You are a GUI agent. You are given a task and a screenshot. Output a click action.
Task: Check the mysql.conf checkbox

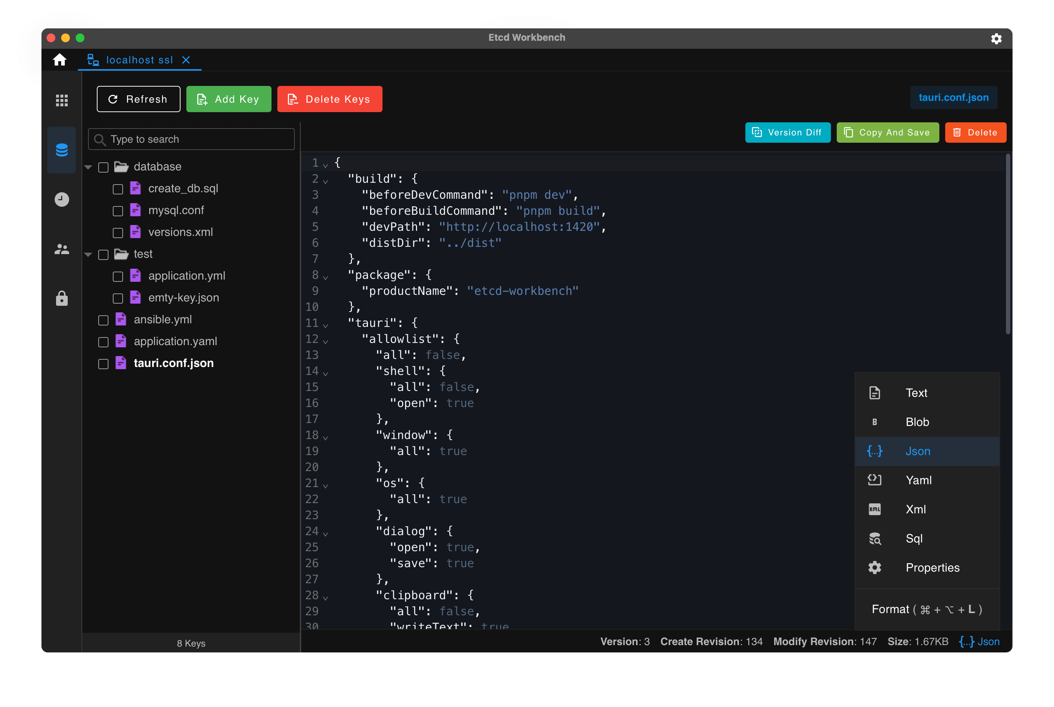[118, 211]
